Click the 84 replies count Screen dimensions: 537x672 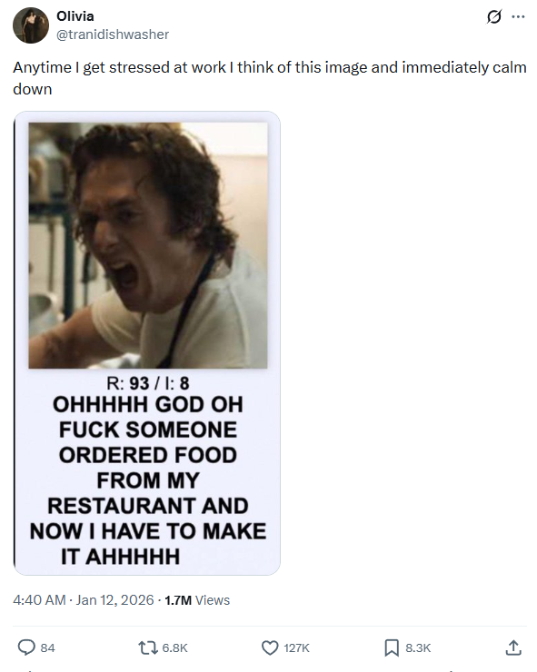click(47, 648)
